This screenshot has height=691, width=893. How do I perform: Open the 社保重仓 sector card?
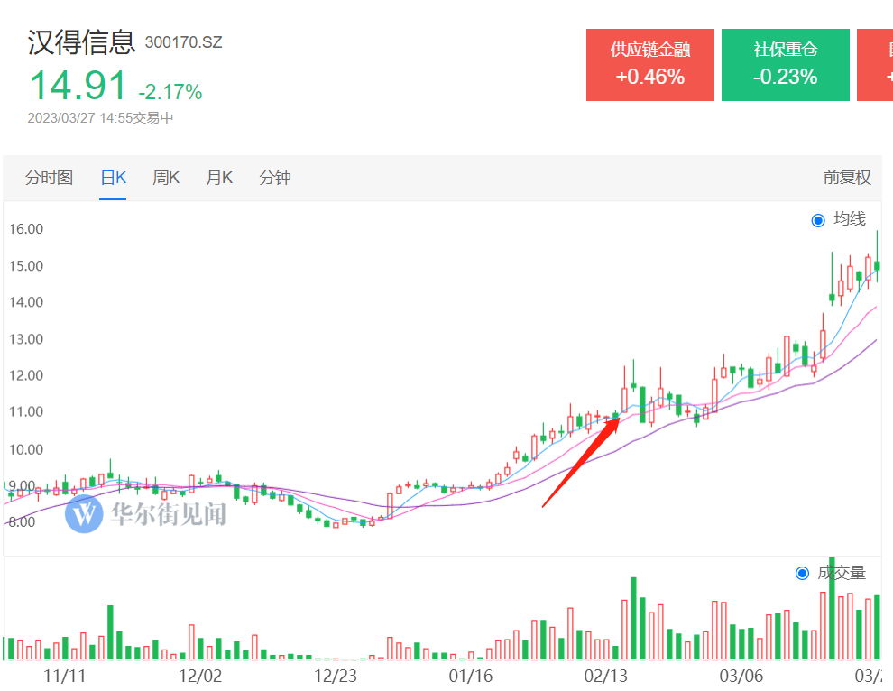785,64
